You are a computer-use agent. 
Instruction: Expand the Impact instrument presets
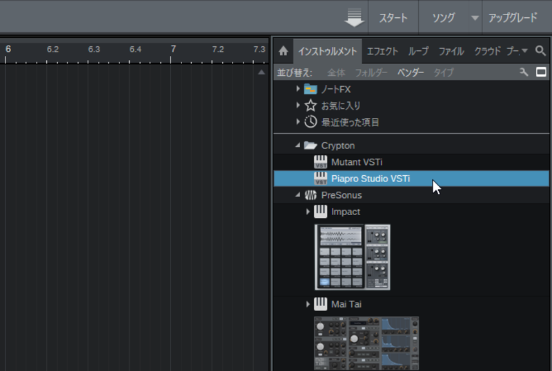tap(308, 212)
